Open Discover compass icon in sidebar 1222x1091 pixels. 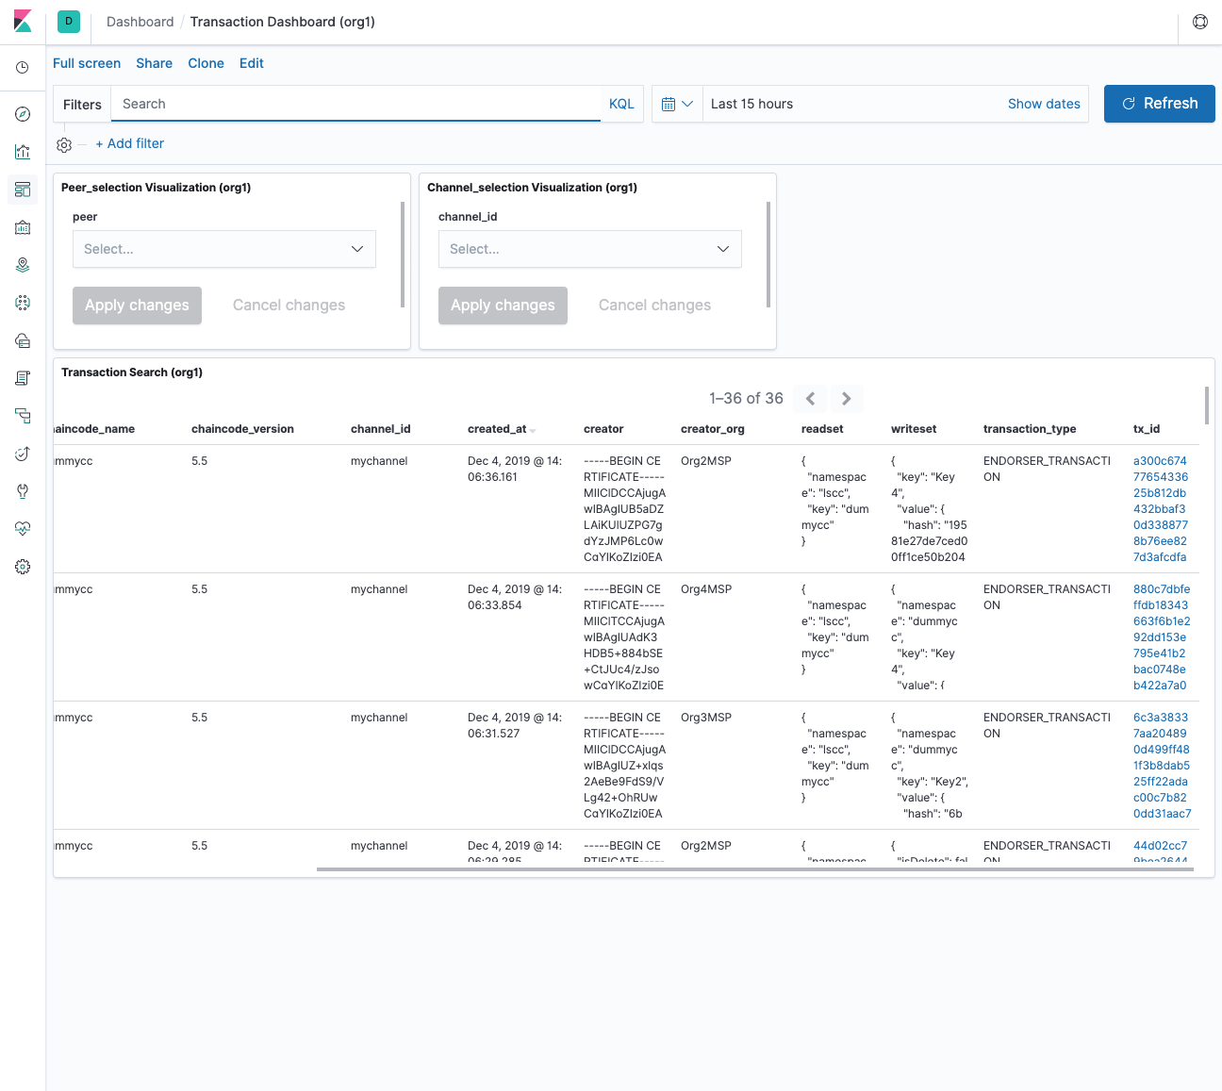(23, 114)
